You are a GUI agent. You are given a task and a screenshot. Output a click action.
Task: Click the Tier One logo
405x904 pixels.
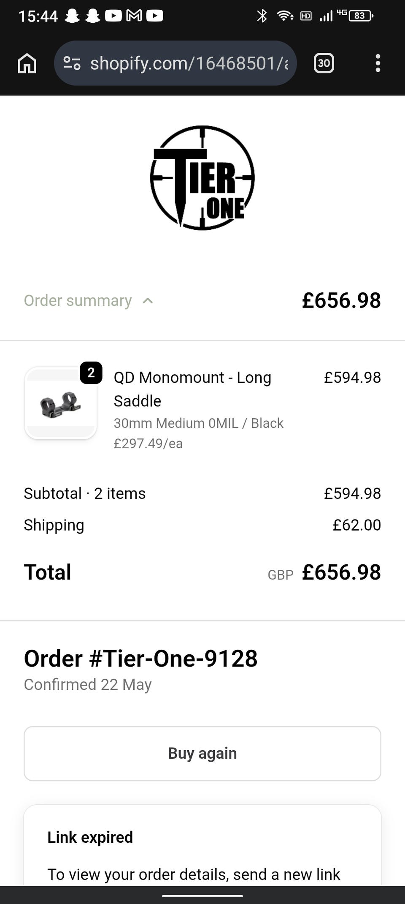coord(202,178)
